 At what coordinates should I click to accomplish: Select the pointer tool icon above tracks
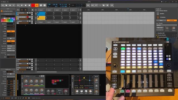(x=33, y=10)
